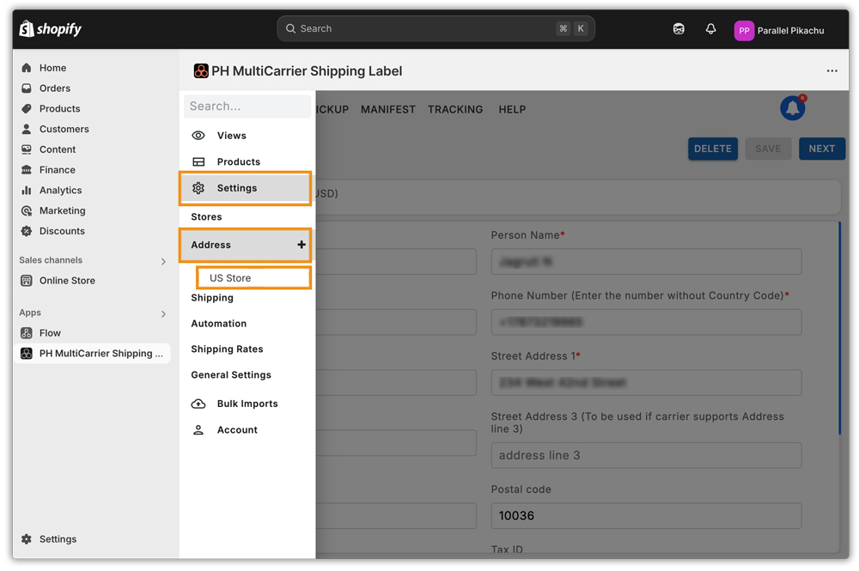Open the Flow app

coord(50,333)
